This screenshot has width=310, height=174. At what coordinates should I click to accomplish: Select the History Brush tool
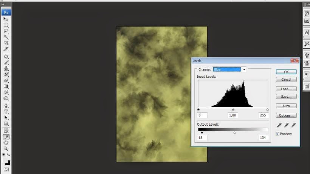6,75
